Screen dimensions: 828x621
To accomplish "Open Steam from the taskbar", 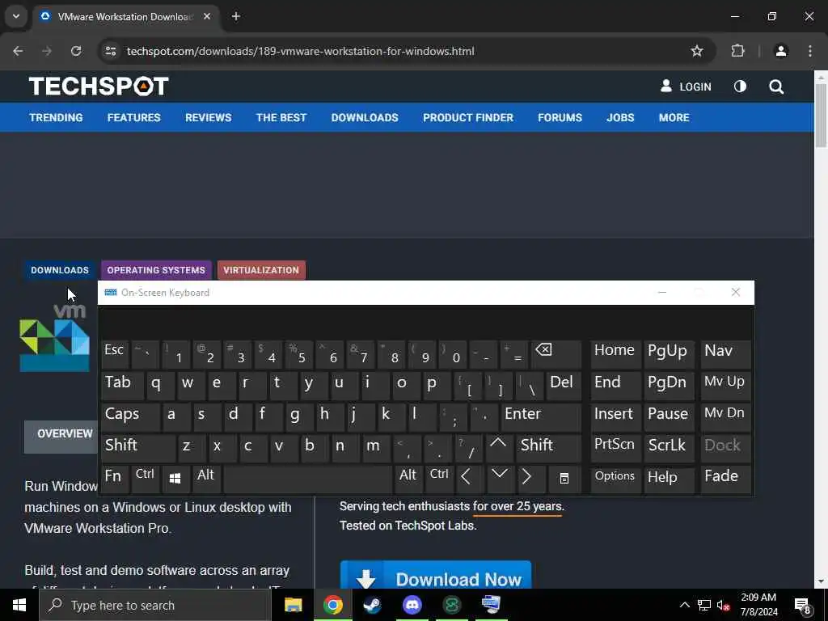I will coord(372,605).
